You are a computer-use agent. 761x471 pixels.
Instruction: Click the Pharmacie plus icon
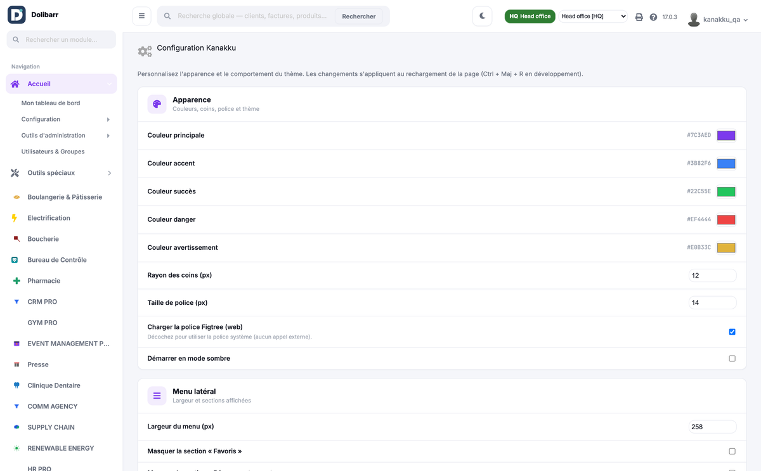[x=16, y=281]
